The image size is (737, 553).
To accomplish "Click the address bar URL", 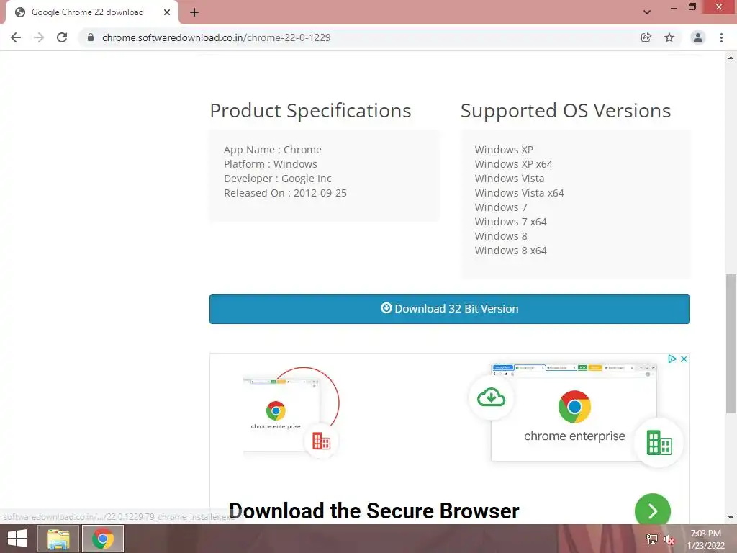I will pyautogui.click(x=216, y=37).
